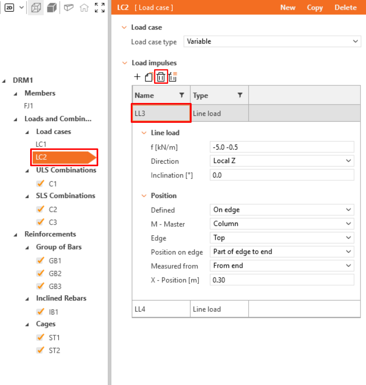This screenshot has width=366, height=385.
Task: Collapse the Load case section
Action: pos(124,28)
